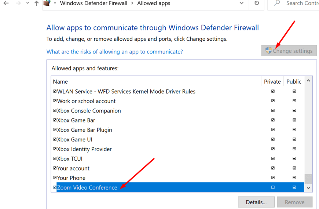Enable Zoom Video Conference Private checkbox
This screenshot has width=319, height=209.
click(x=273, y=187)
